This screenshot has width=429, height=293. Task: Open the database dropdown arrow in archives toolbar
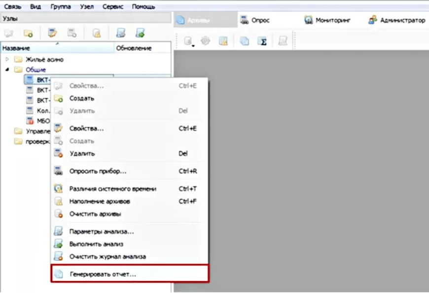click(193, 45)
